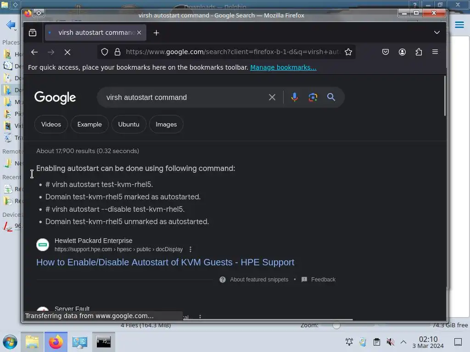Open the Firefox application hamburger menu
The height and width of the screenshot is (352, 470).
(435, 52)
